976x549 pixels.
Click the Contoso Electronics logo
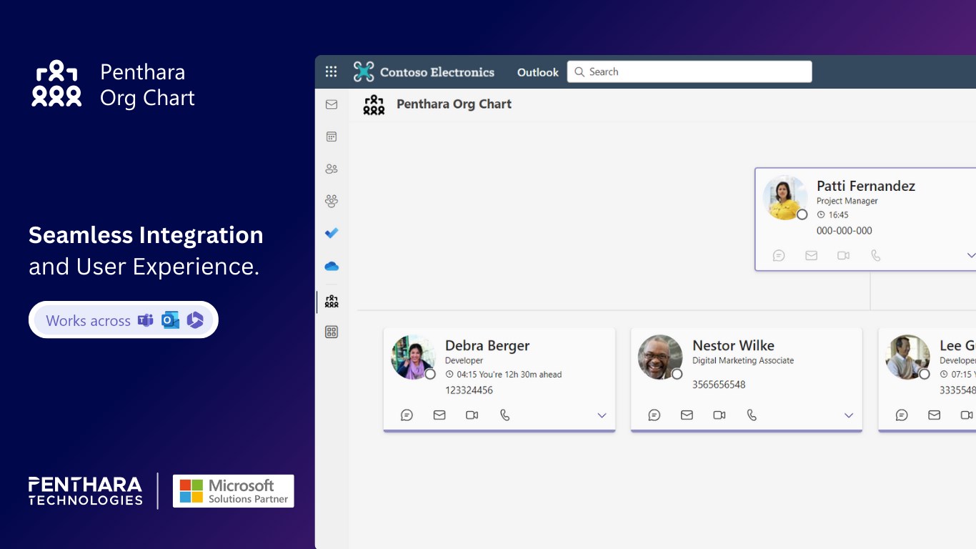tap(424, 71)
